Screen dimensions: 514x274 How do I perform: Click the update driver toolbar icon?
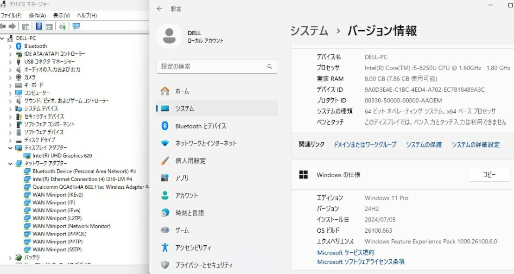coord(63,26)
